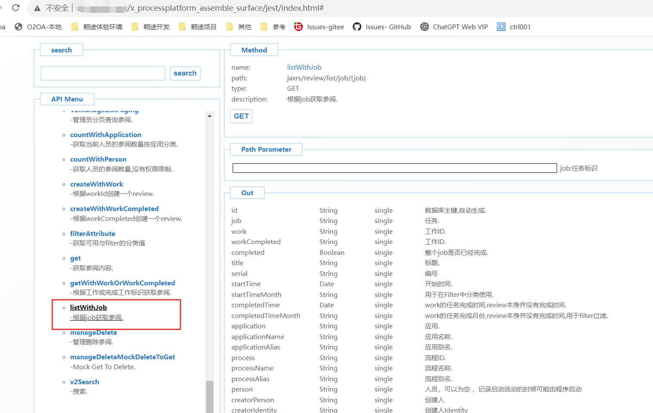653x413 pixels.
Task: Expand the 参考 bookmark folder
Action: coord(273,27)
